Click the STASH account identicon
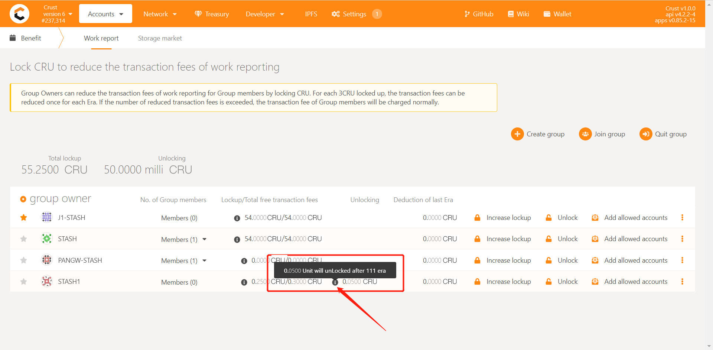Image resolution: width=713 pixels, height=350 pixels. click(x=46, y=238)
